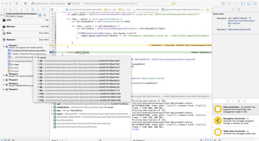
Task: Expand Thread 2 in debug navigator
Action: point(4,75)
